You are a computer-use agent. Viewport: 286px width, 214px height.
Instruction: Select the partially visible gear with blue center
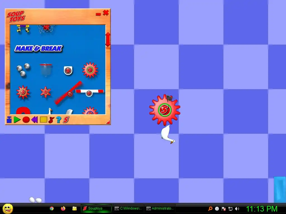90,111
